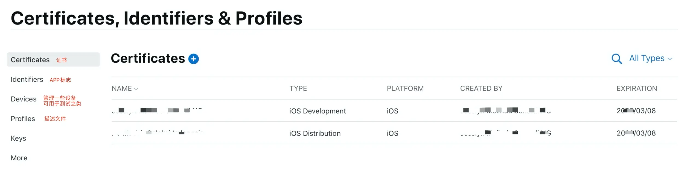
Task: Click the iOS Distribution certificate name
Action: click(x=158, y=133)
